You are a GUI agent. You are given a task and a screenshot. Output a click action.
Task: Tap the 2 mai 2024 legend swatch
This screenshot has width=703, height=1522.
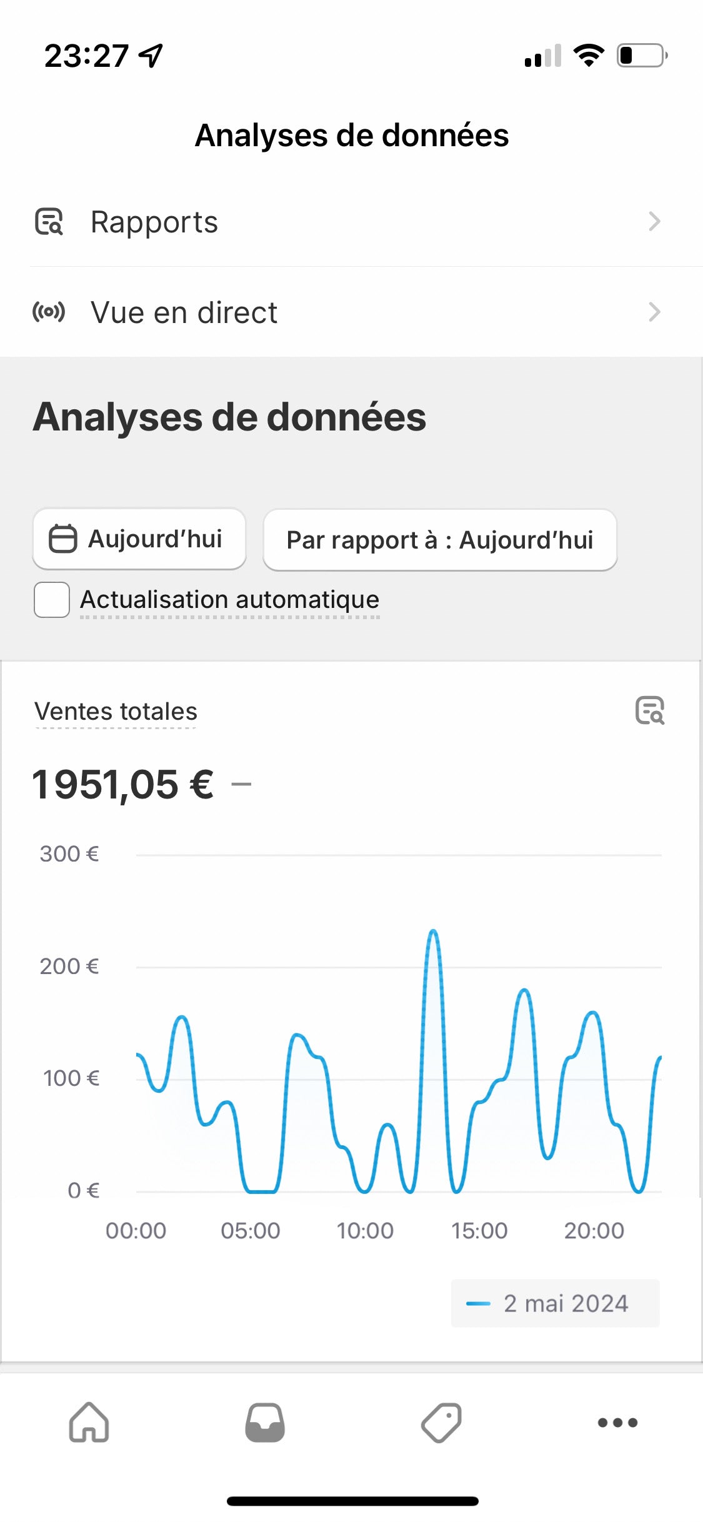(478, 1303)
